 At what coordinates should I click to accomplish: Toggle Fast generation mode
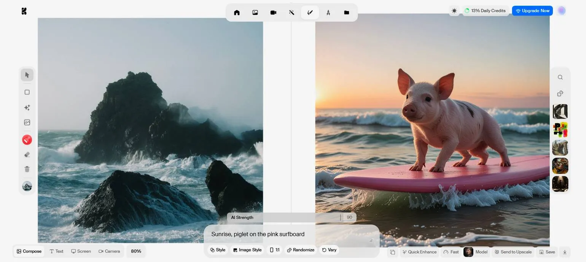pos(451,252)
